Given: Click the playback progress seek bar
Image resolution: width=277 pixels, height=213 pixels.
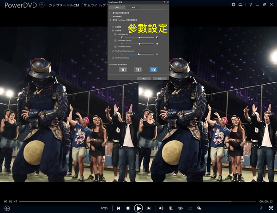Looking at the screenshot, I should point(138,201).
